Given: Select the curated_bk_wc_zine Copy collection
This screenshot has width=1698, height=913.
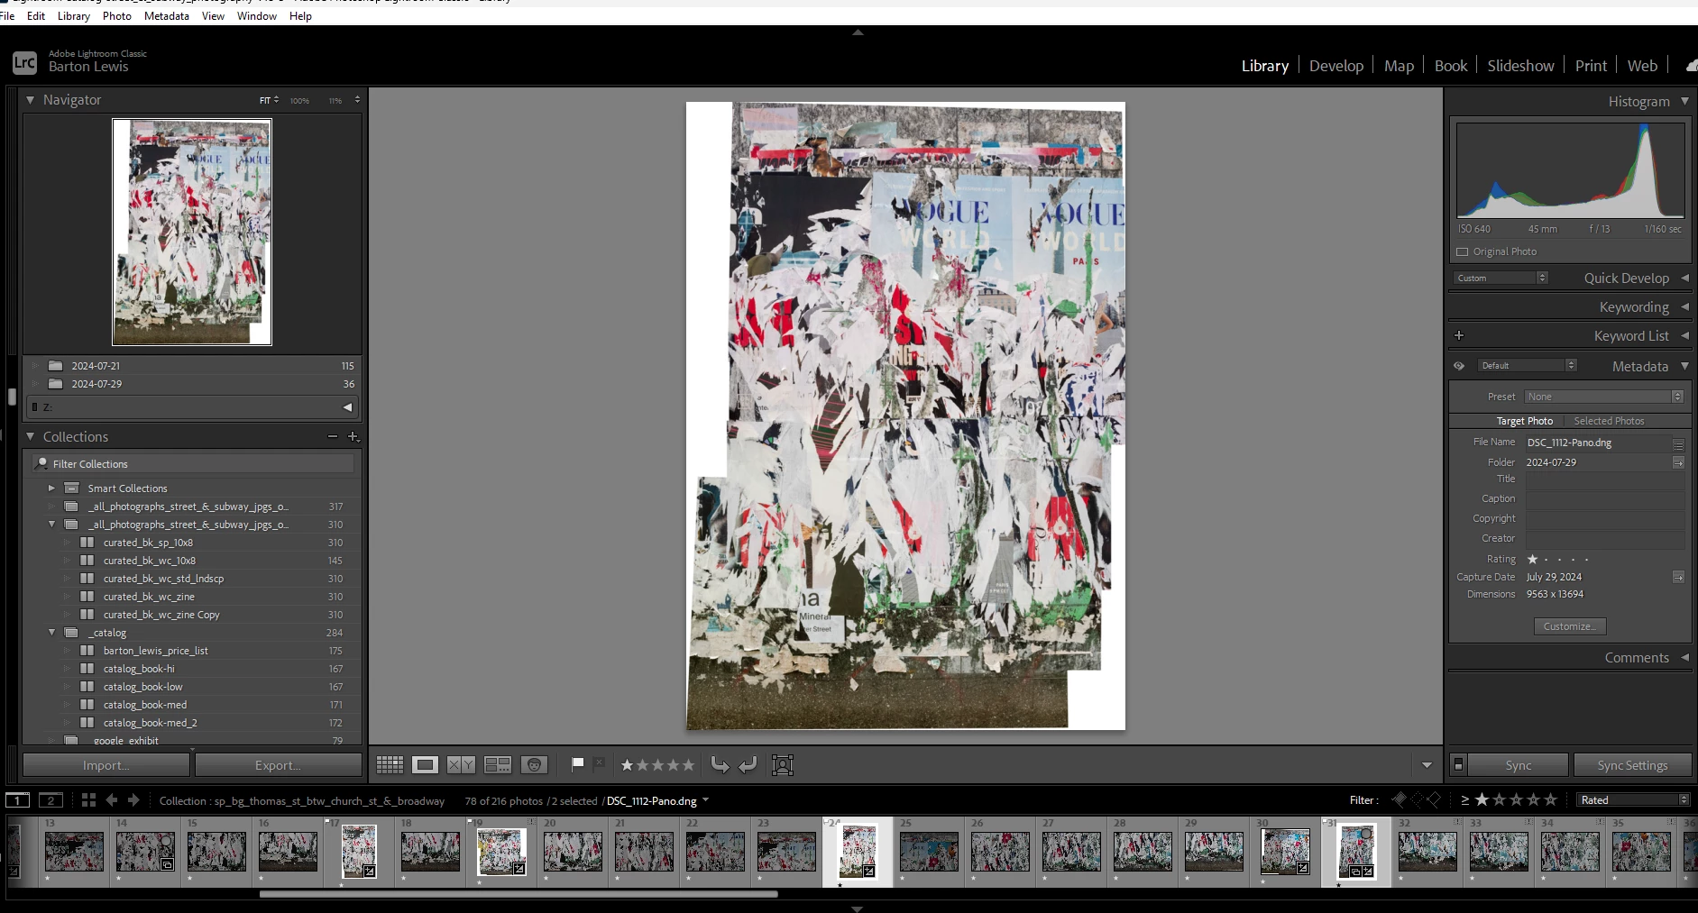Looking at the screenshot, I should pyautogui.click(x=161, y=615).
